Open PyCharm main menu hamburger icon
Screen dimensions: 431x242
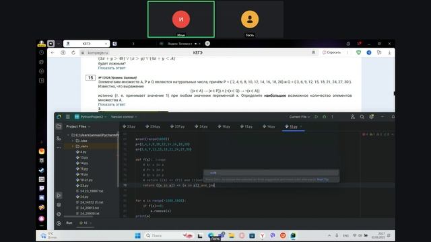pyautogui.click(x=67, y=117)
